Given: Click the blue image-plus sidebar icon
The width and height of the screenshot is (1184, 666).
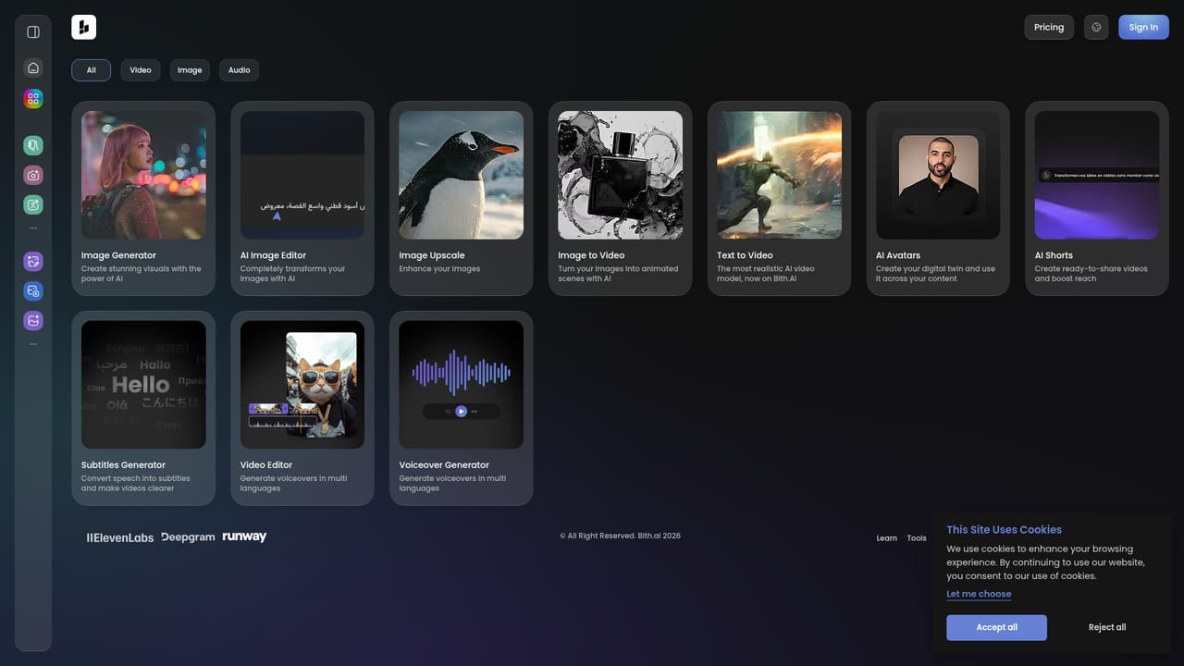Looking at the screenshot, I should pyautogui.click(x=33, y=291).
